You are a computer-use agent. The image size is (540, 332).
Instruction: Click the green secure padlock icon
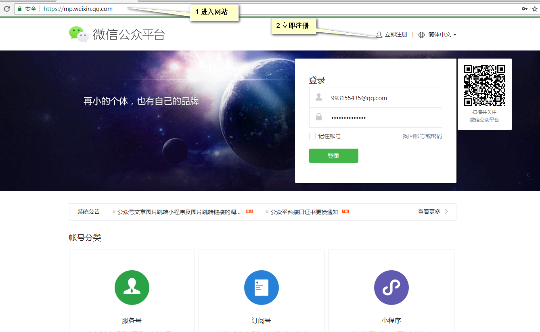pos(20,9)
